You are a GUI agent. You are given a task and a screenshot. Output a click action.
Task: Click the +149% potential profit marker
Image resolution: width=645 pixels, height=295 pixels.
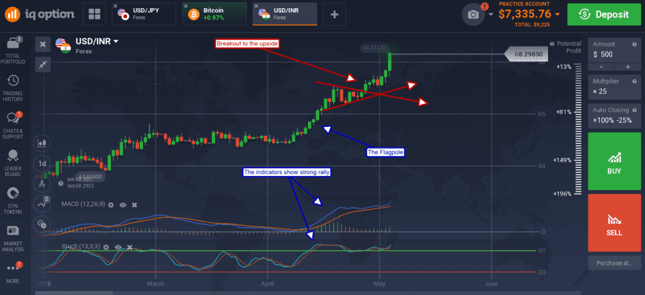pyautogui.click(x=562, y=160)
